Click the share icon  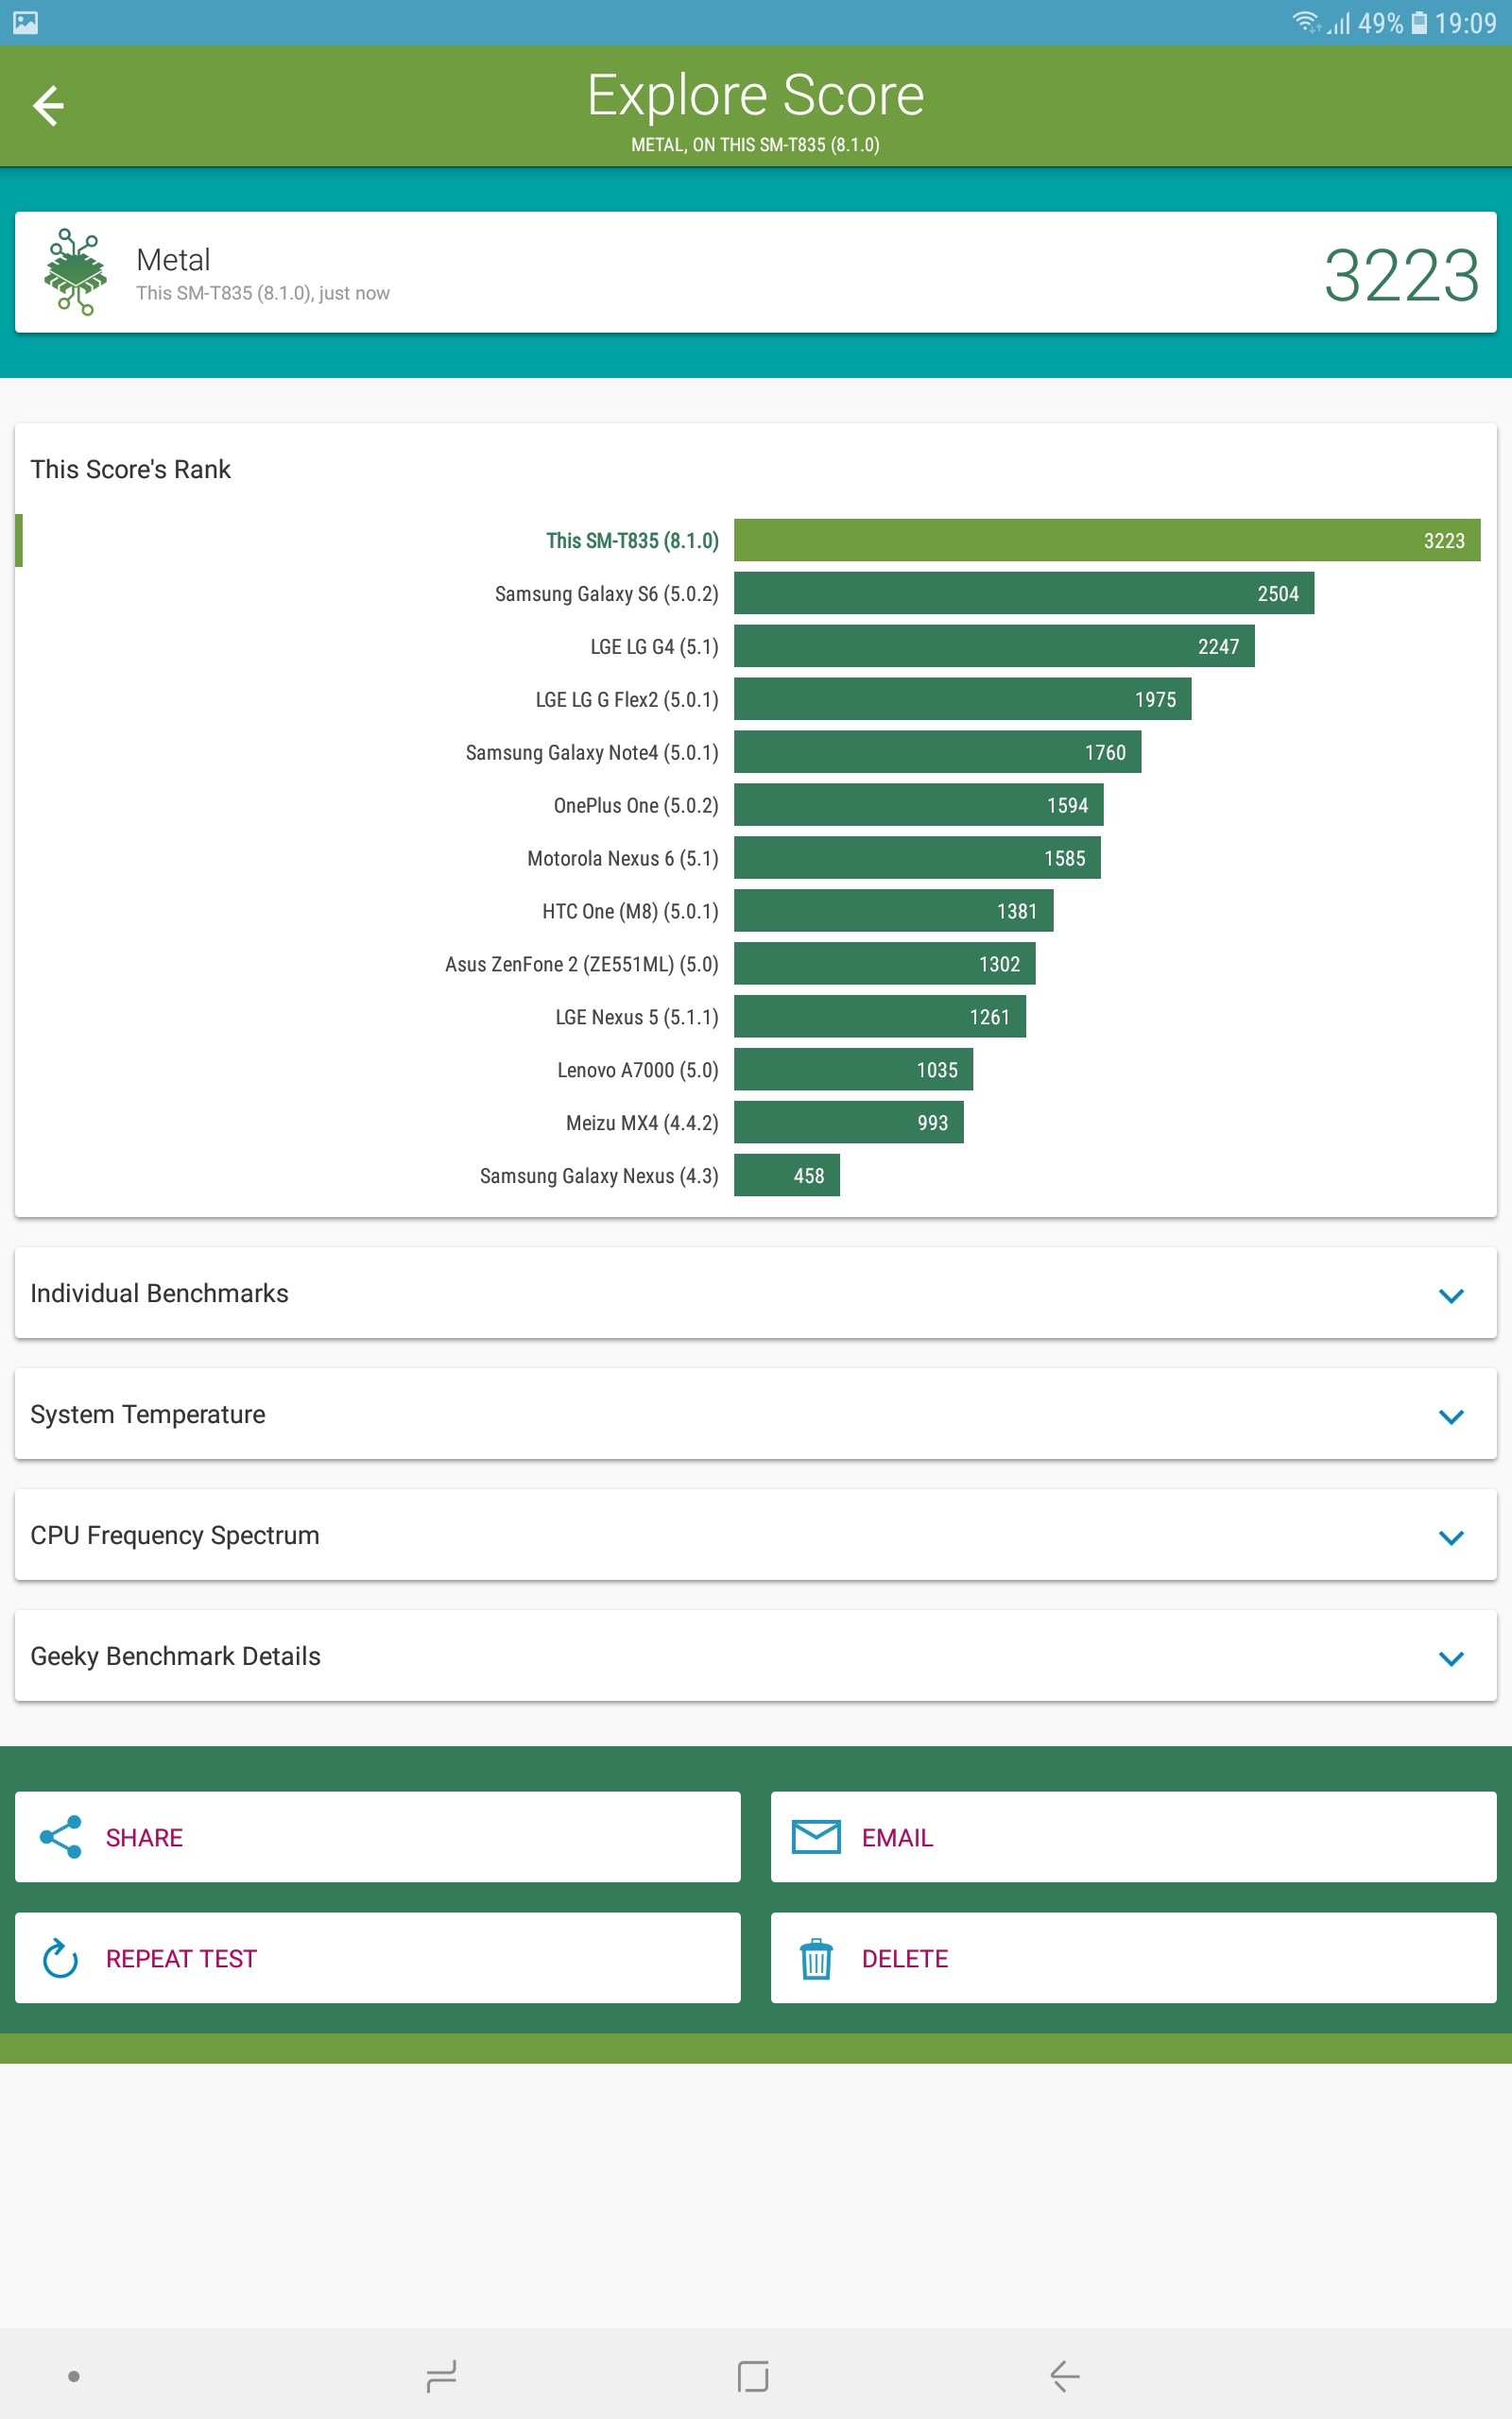(x=60, y=1837)
